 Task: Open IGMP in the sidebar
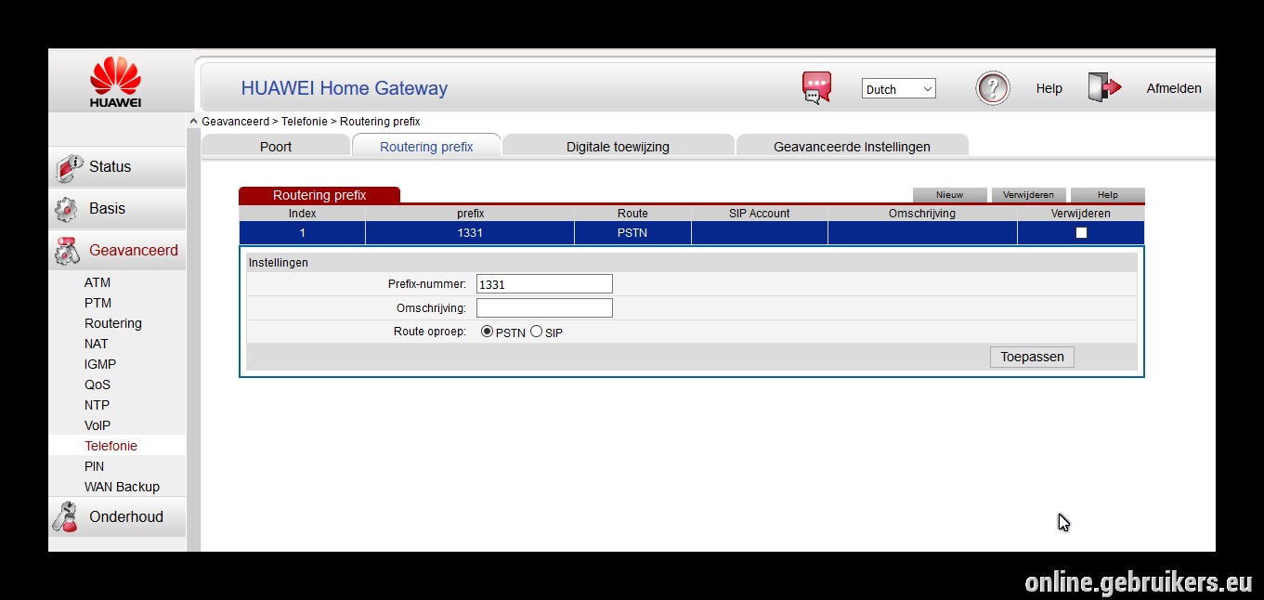(x=100, y=364)
